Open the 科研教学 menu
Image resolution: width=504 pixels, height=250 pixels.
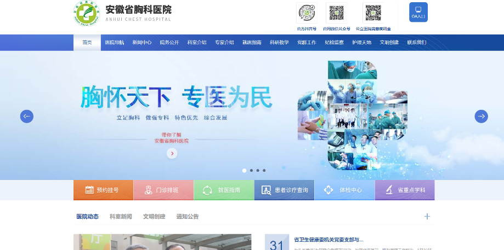[279, 42]
